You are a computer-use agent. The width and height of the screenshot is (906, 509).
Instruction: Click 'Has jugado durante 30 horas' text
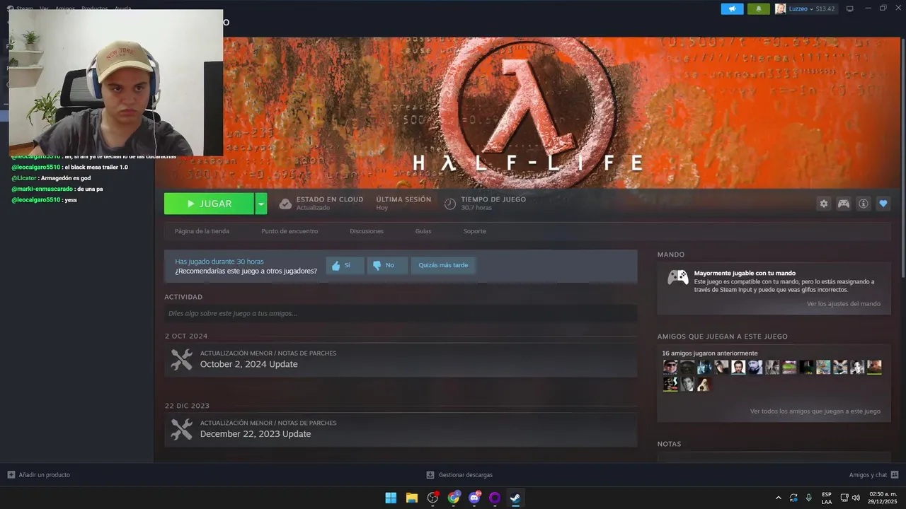[219, 262]
